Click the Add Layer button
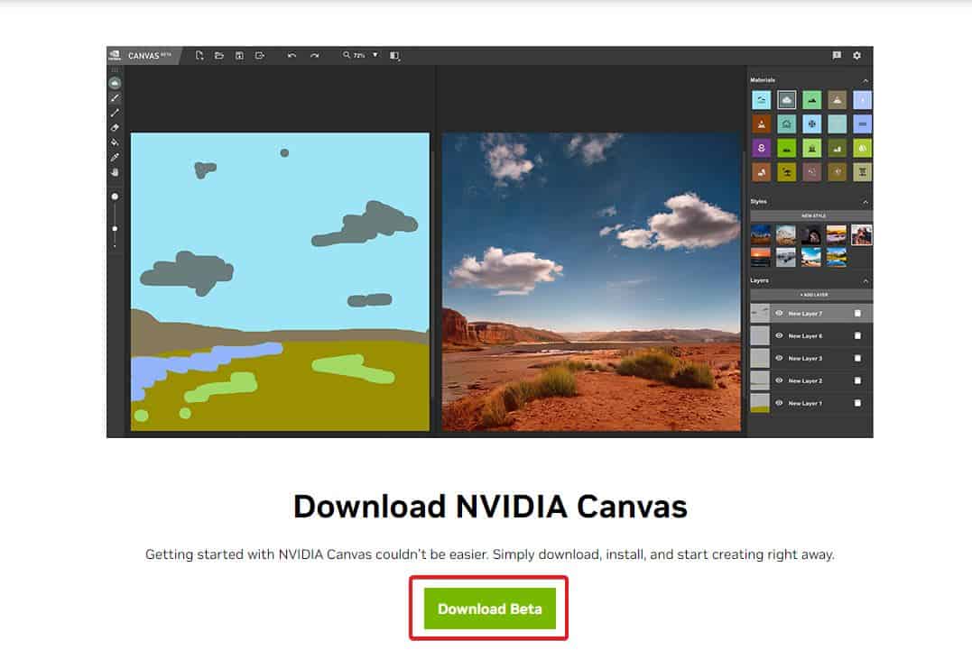This screenshot has width=972, height=659. 811,295
